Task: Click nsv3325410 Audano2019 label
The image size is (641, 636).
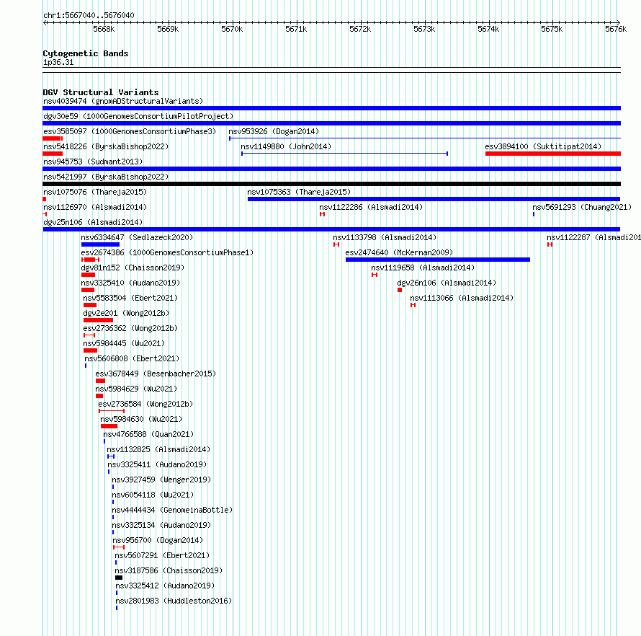Action: [130, 283]
